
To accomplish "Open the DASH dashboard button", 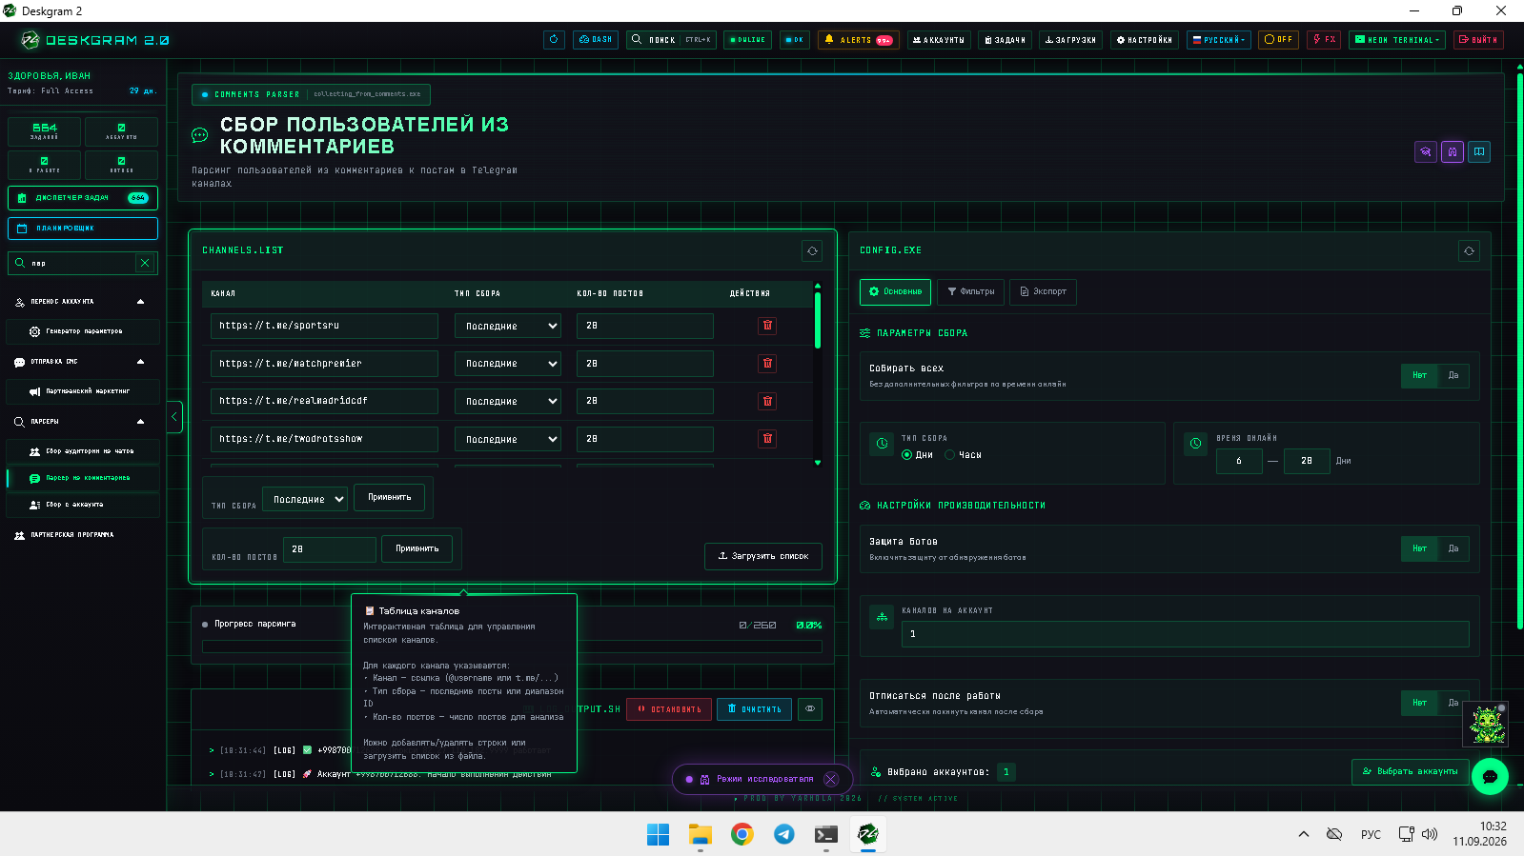I will click(596, 40).
